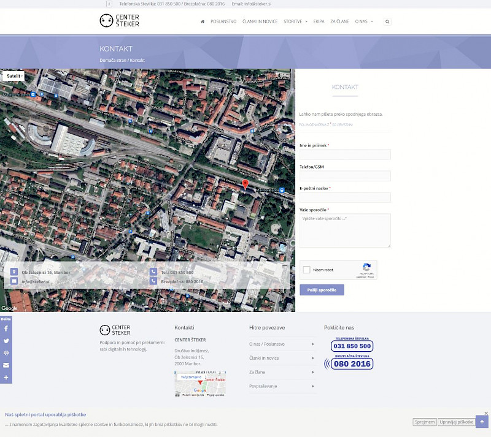Click the 'Pošlji sporočilo' submit button
This screenshot has height=437, width=491.
coord(322,290)
